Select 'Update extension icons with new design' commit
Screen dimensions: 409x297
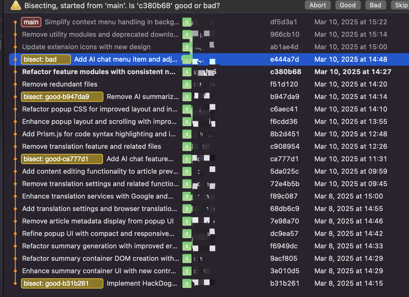[x=86, y=47]
